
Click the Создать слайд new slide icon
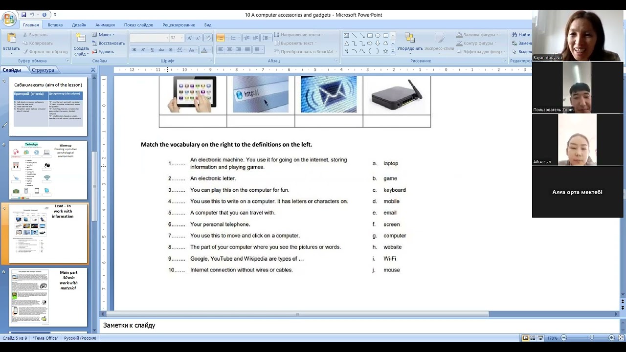81,38
